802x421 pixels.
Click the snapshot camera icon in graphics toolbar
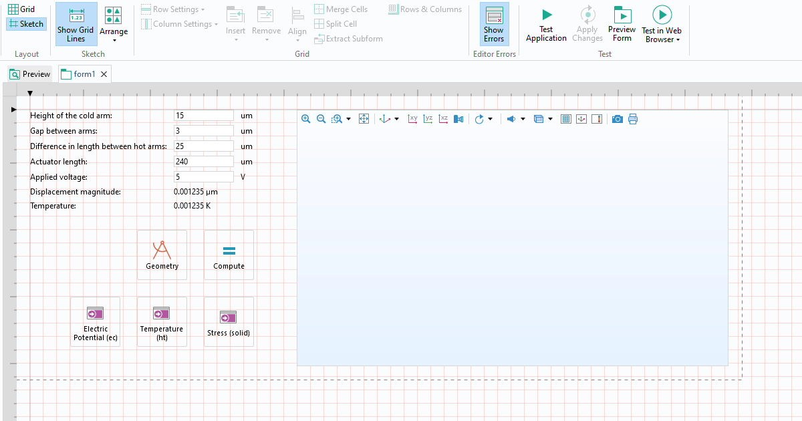point(617,118)
